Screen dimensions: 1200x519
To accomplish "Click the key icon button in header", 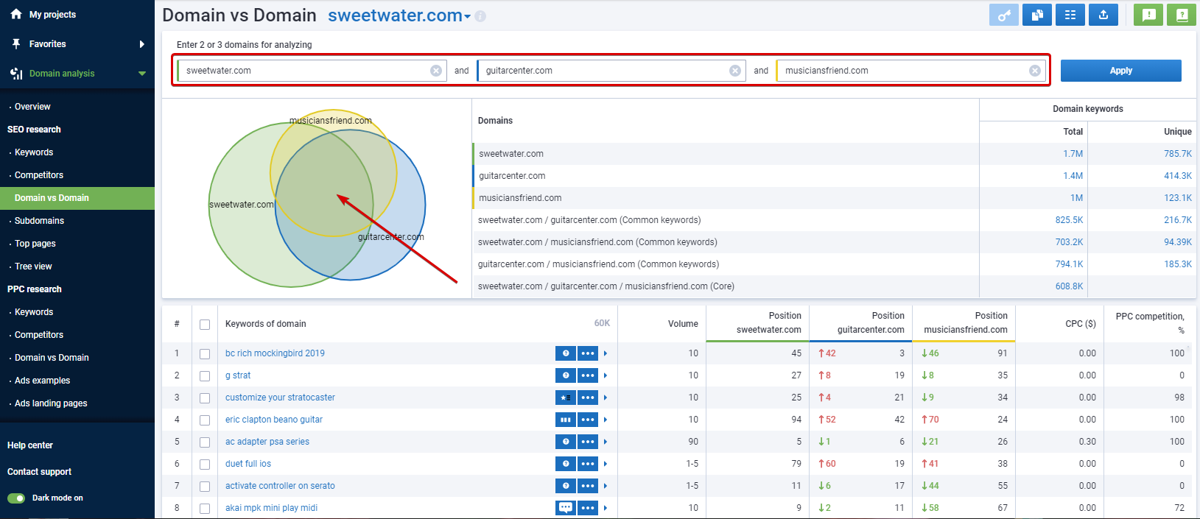I will 1003,15.
